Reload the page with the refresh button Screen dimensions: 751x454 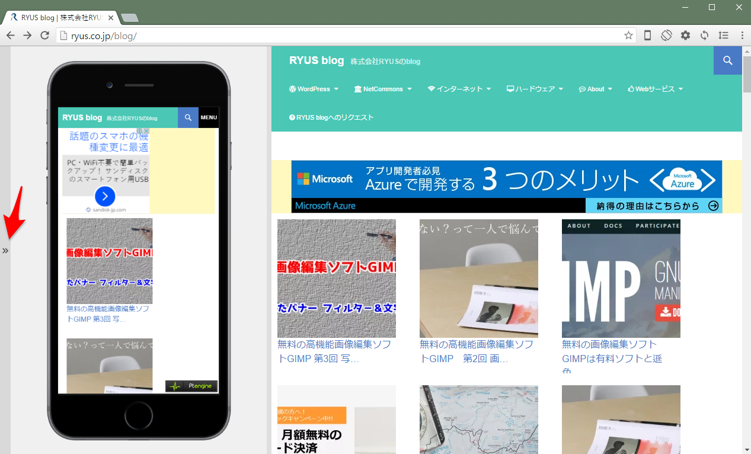pyautogui.click(x=44, y=36)
